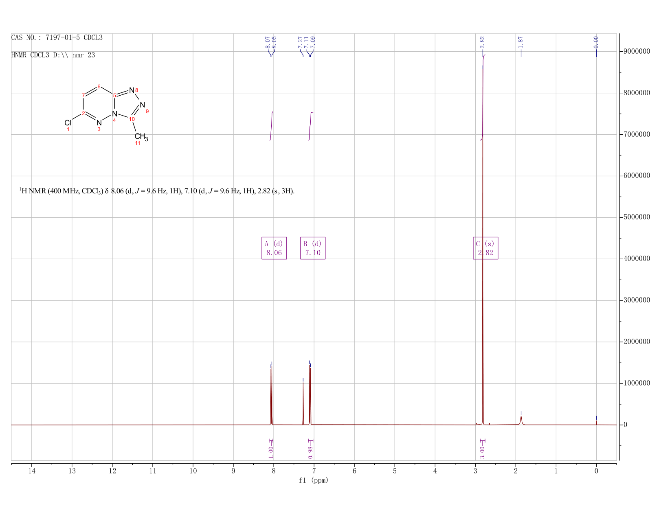
Task: Click the integral value 1.00
Action: 271,452
